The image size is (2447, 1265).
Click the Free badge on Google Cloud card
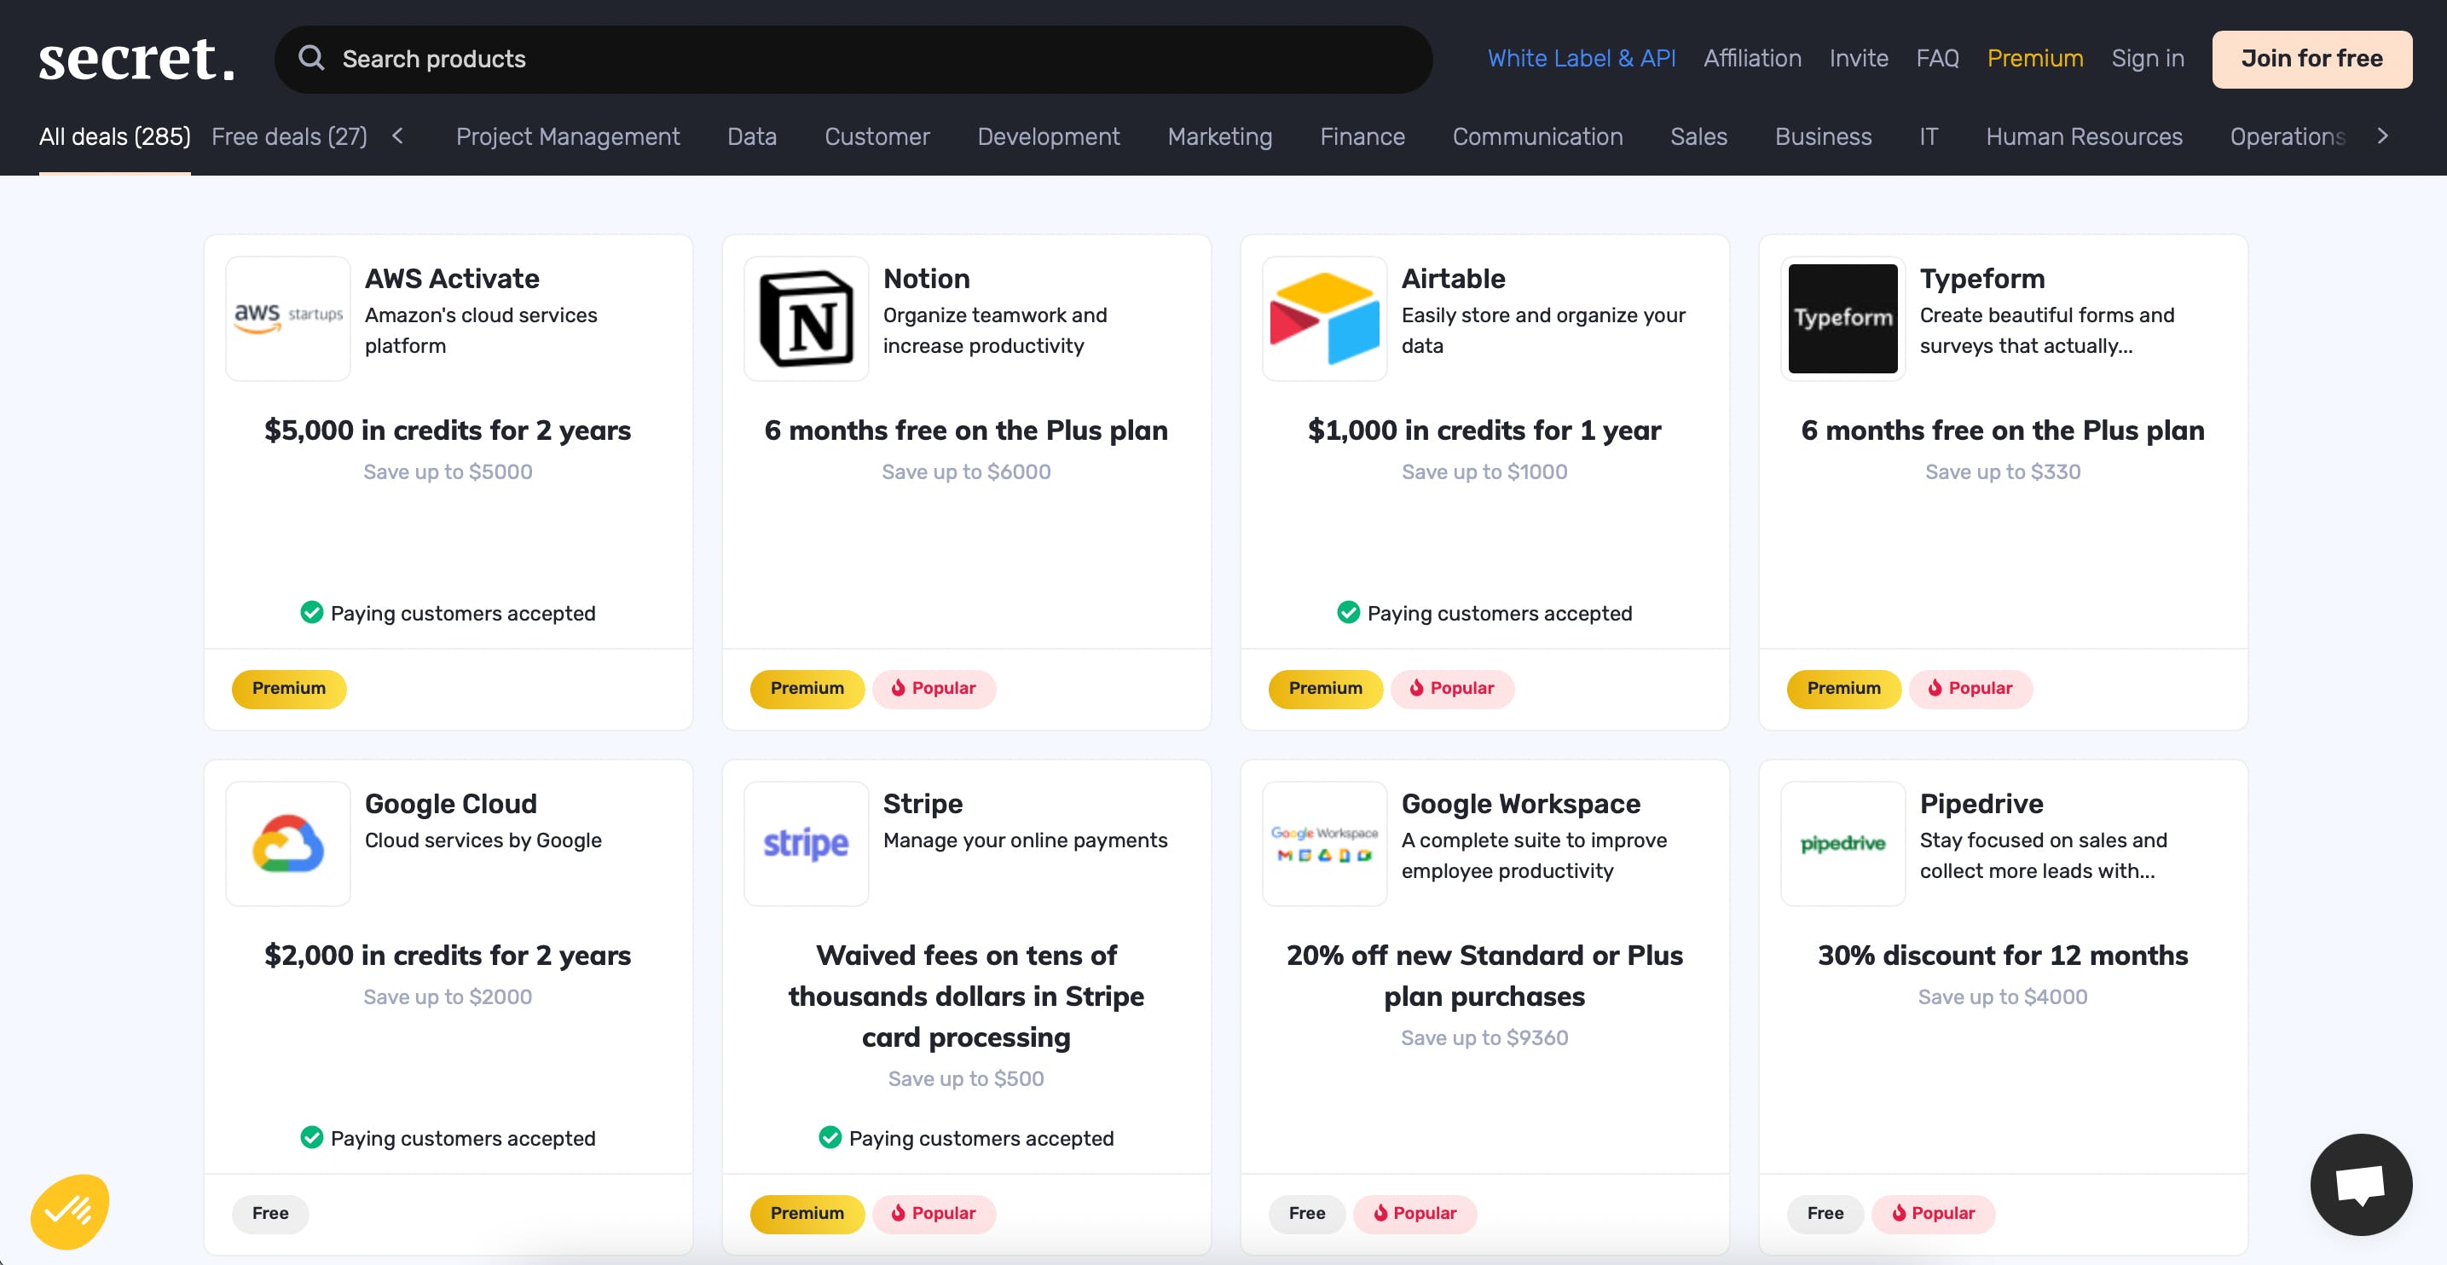click(x=271, y=1214)
